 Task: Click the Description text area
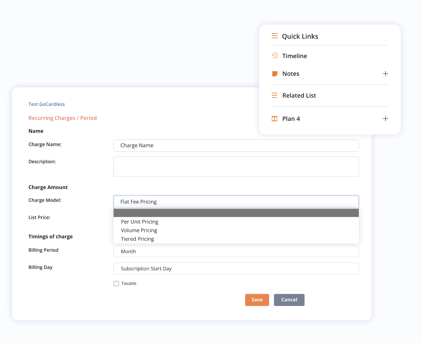236,167
